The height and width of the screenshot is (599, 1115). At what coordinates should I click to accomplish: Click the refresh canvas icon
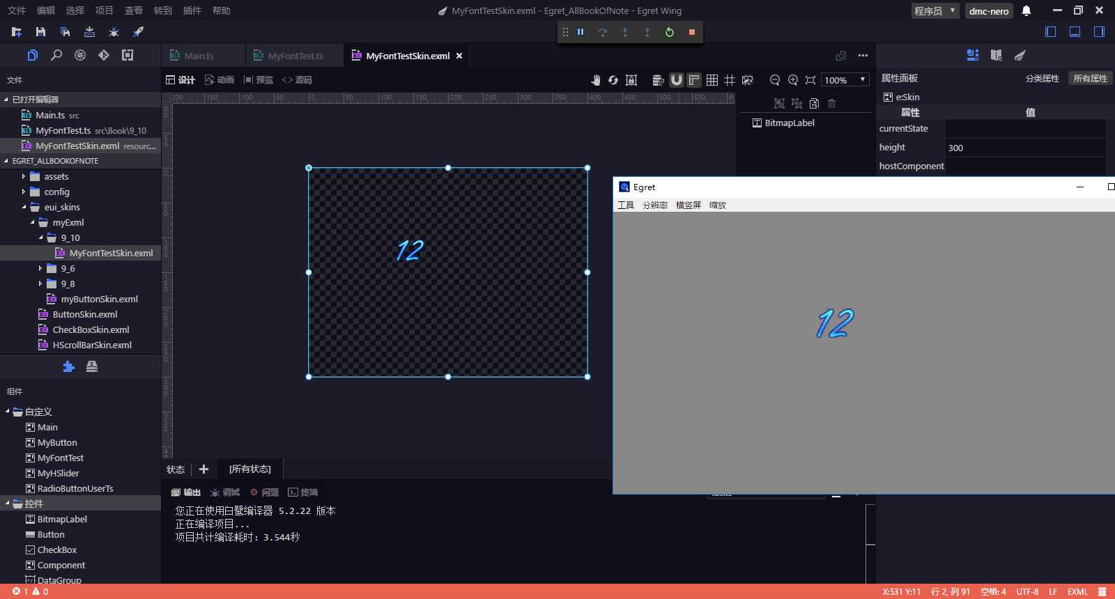pyautogui.click(x=613, y=80)
